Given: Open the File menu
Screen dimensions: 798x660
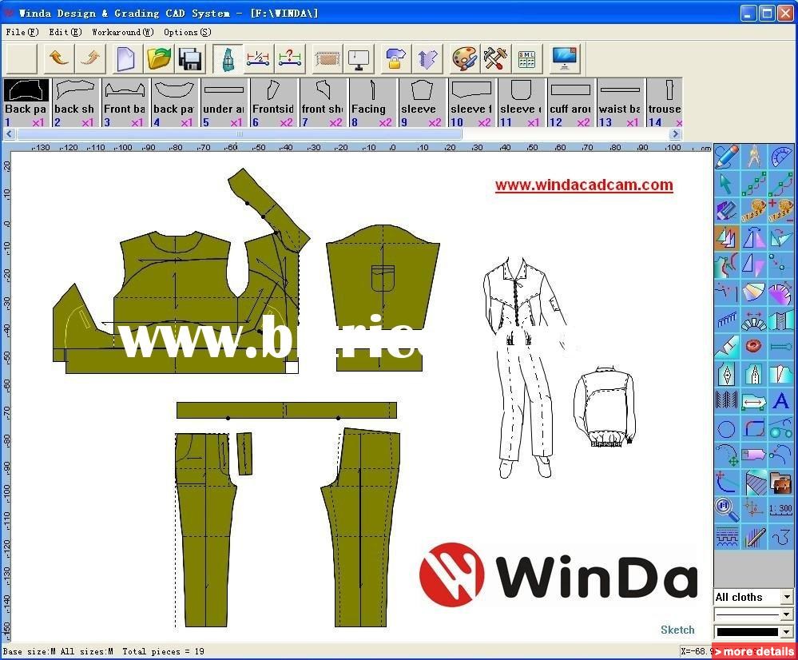Looking at the screenshot, I should [22, 32].
